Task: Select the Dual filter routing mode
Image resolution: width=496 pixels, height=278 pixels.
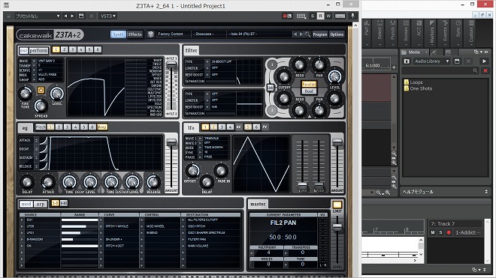Action: pos(309,91)
